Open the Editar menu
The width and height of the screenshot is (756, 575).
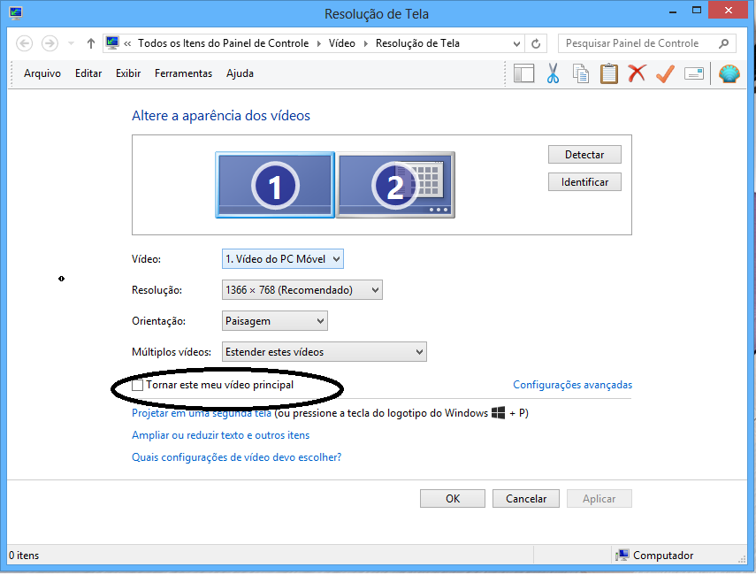[x=88, y=73]
